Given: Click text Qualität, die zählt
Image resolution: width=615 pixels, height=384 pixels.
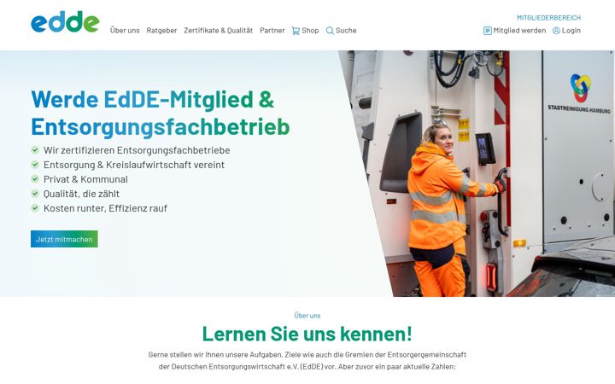Looking at the screenshot, I should pyautogui.click(x=81, y=194).
